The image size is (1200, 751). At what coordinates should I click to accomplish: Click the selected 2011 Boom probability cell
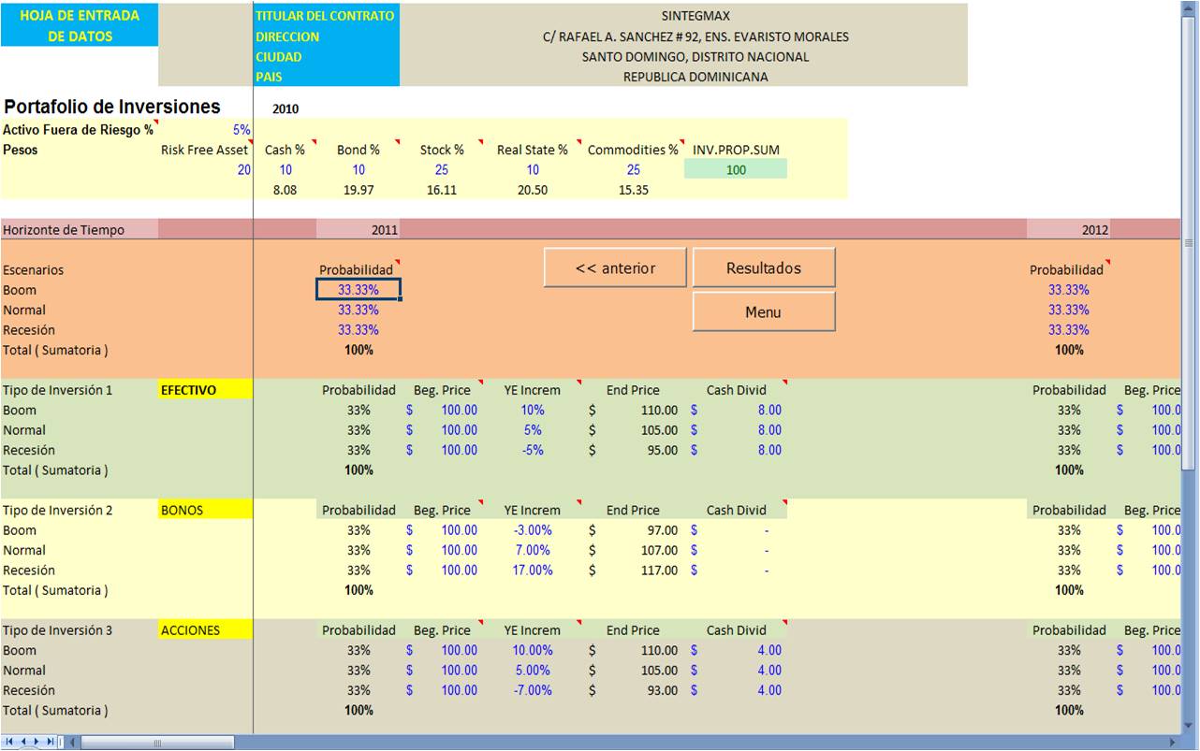point(359,290)
